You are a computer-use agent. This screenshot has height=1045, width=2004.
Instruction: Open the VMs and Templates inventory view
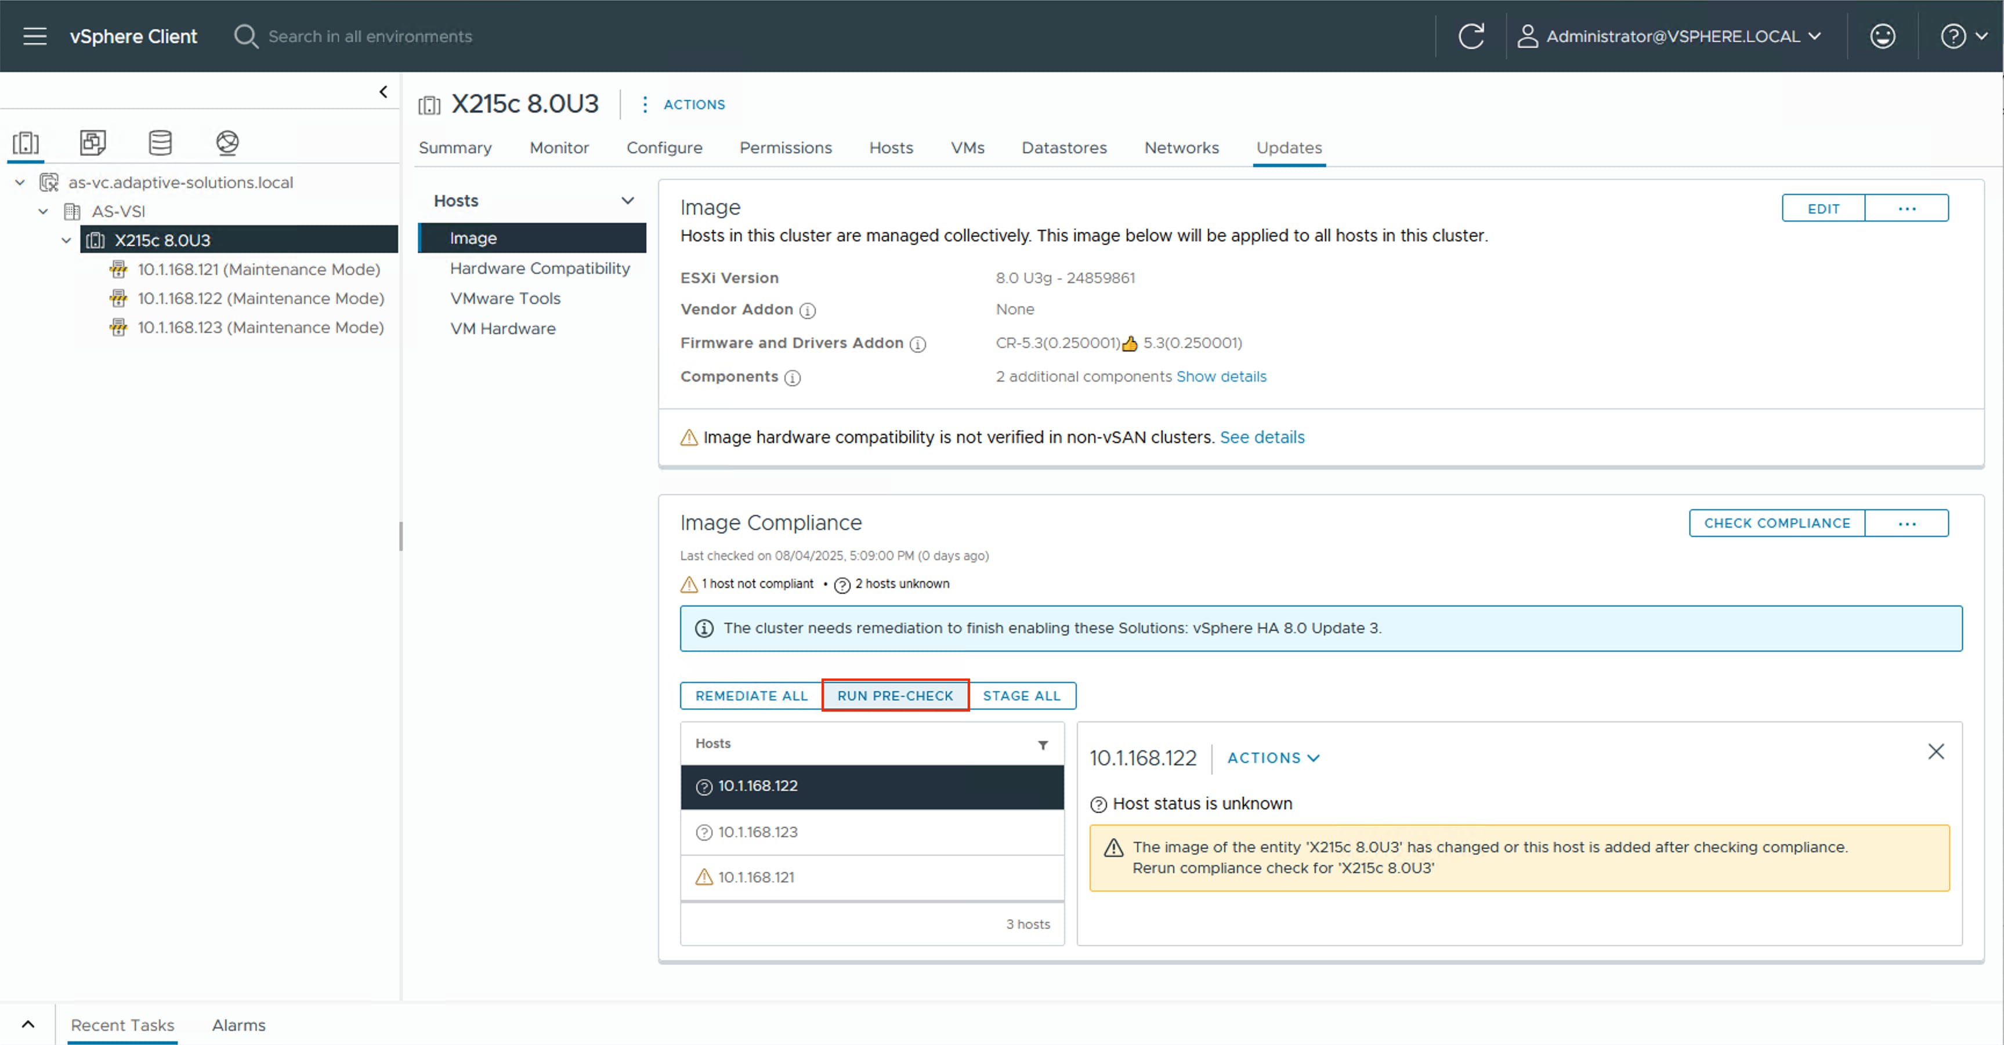click(x=93, y=142)
